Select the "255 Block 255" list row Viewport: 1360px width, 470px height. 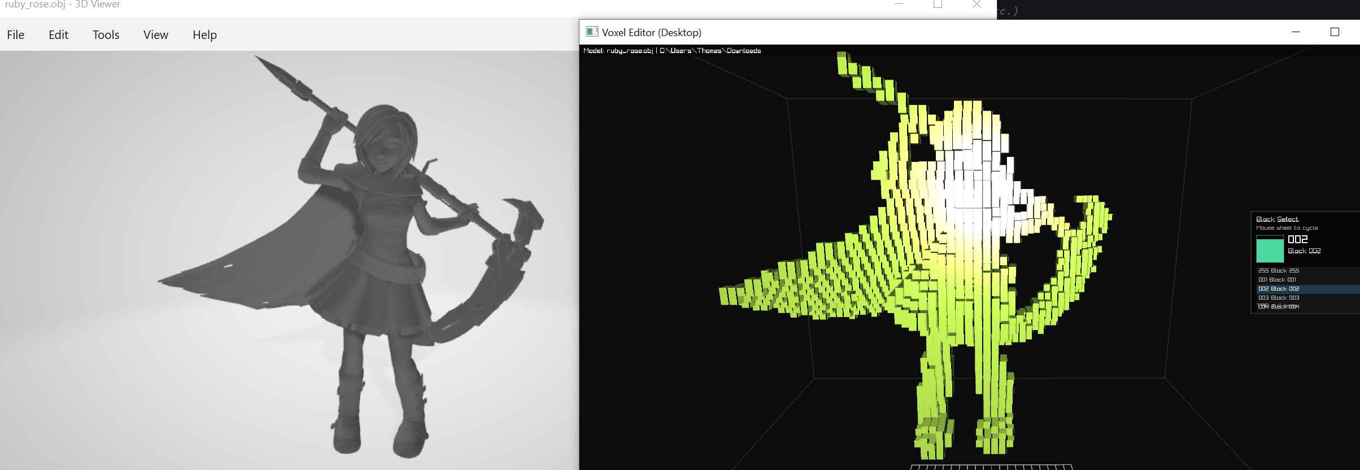tap(1308, 271)
